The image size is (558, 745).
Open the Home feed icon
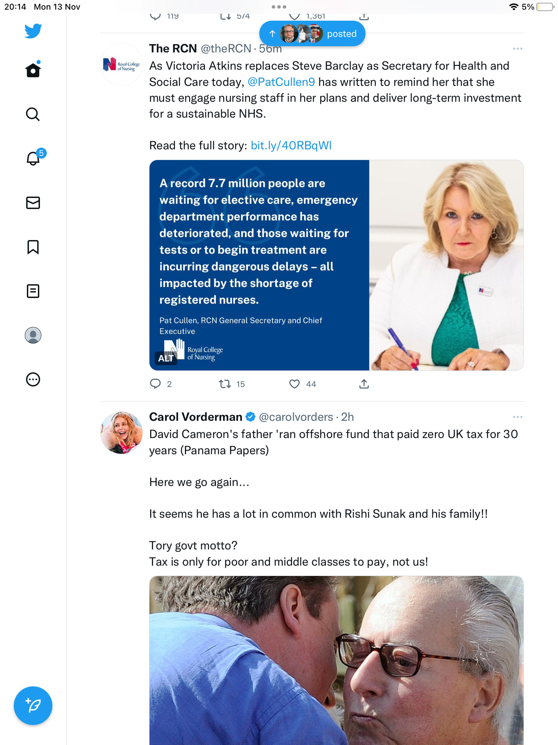click(x=33, y=70)
